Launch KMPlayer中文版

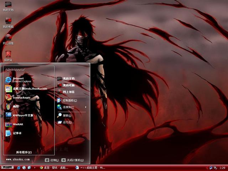click(x=19, y=115)
